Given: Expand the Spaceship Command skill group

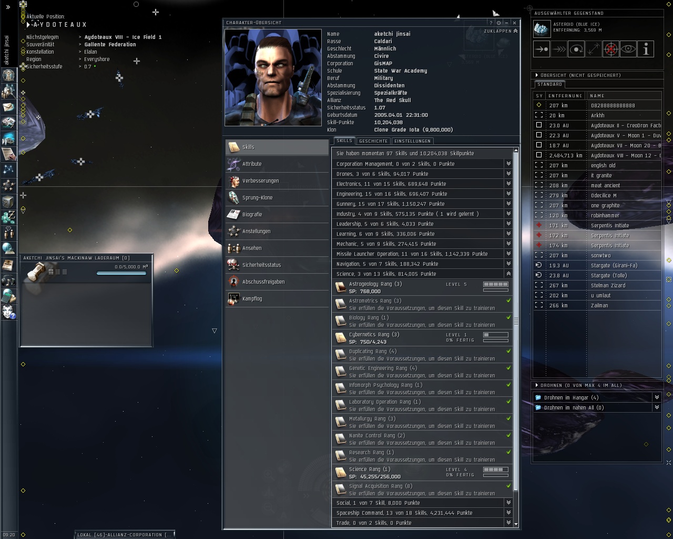Looking at the screenshot, I should coord(508,513).
